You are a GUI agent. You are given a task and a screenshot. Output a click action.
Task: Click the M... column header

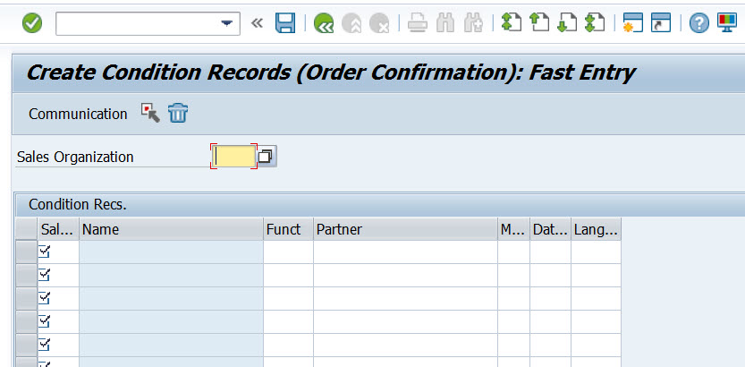513,229
